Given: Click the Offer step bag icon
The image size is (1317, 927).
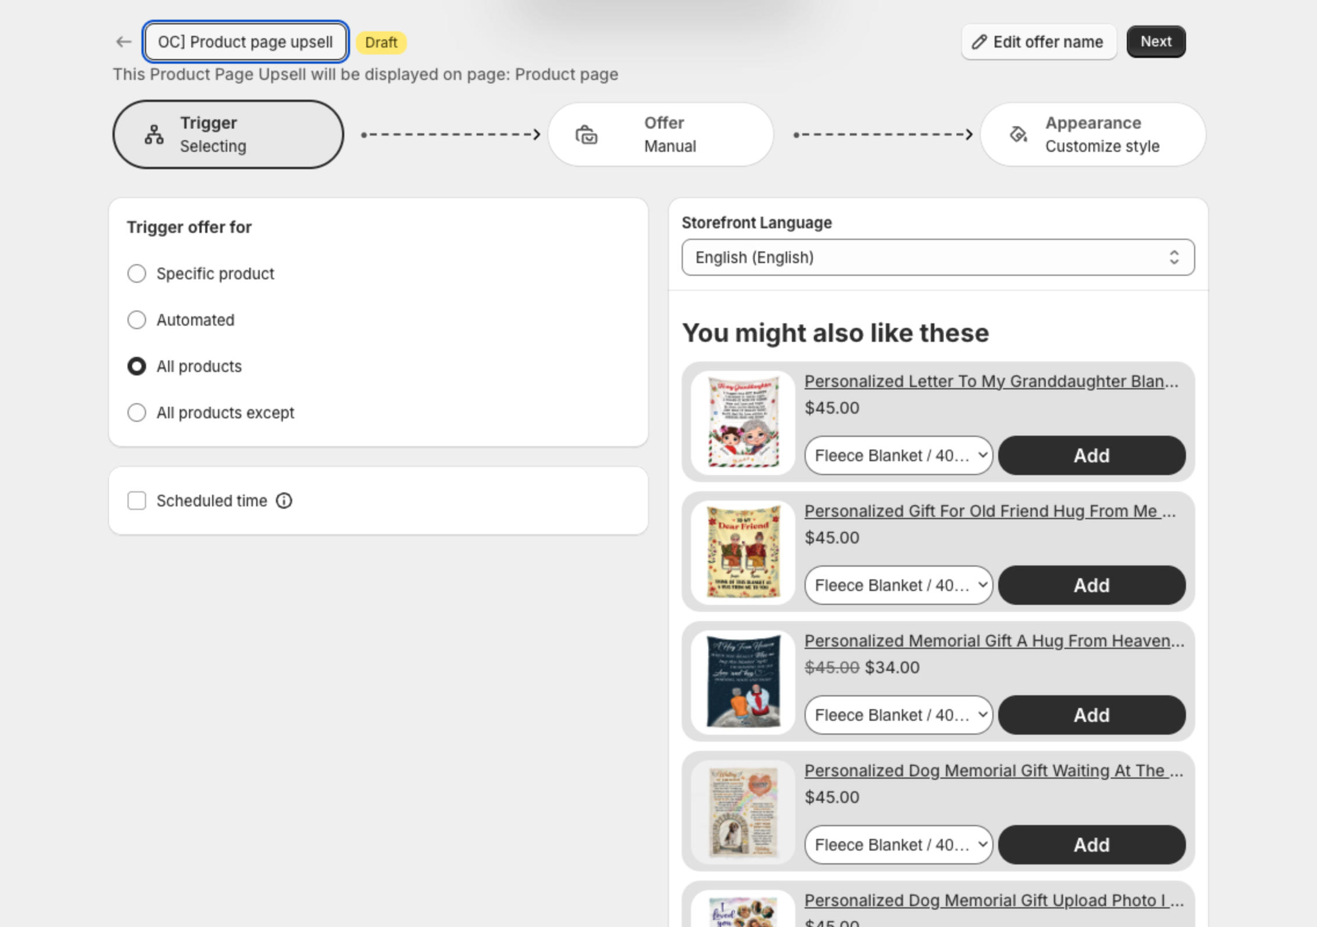Looking at the screenshot, I should click(586, 134).
